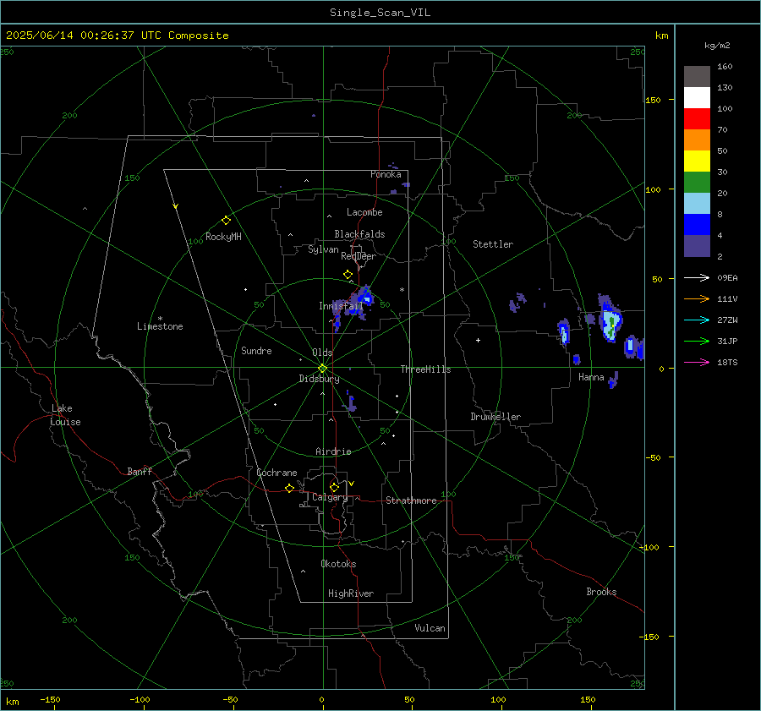761x711 pixels.
Task: Click the yellow V marker above RockyMH
Action: (176, 206)
